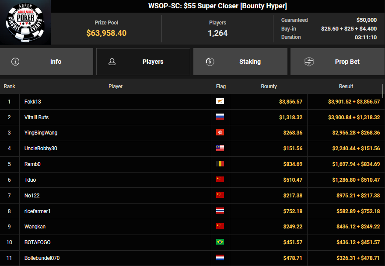Screen dimensions: 385x266
Task: Click the Belgian flag next to Ramb0
Action: coord(220,164)
